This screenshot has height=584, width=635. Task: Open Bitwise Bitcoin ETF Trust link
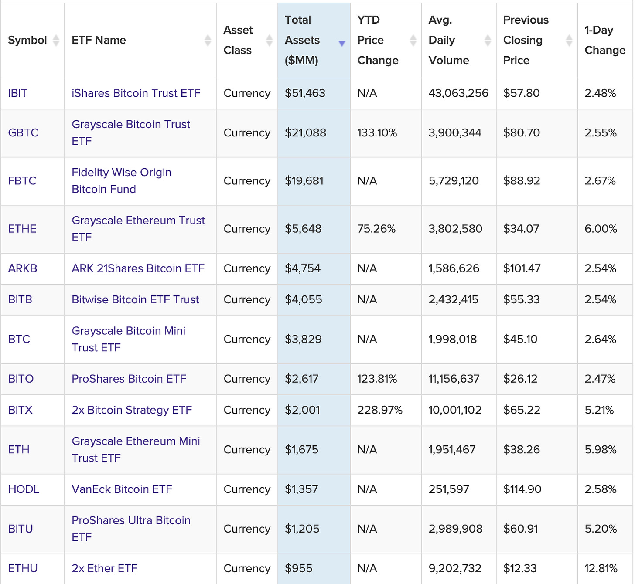click(x=135, y=300)
